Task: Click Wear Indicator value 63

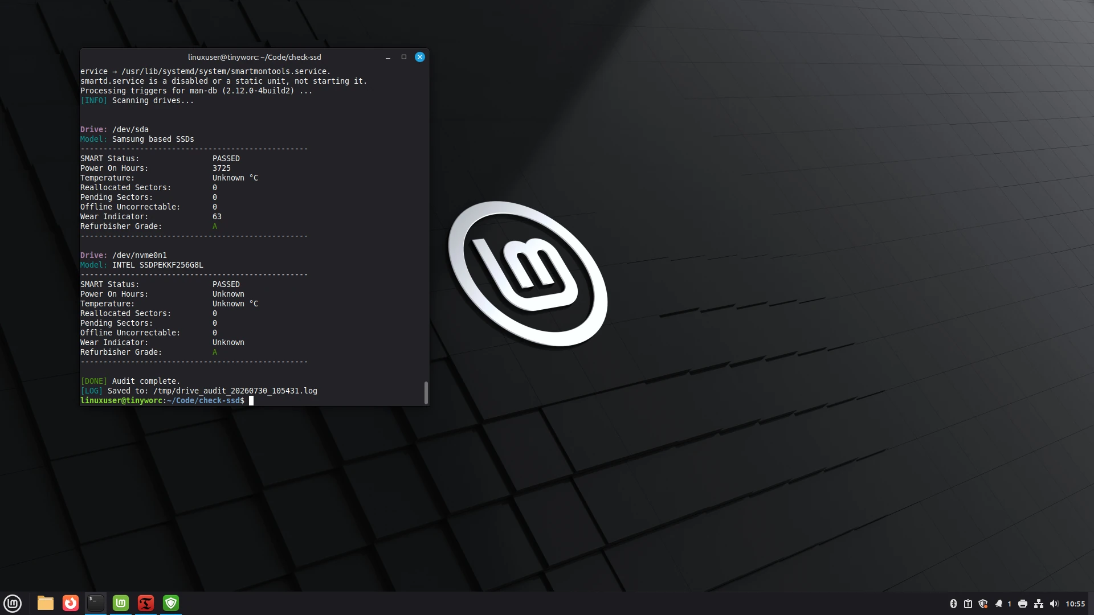Action: pos(217,217)
